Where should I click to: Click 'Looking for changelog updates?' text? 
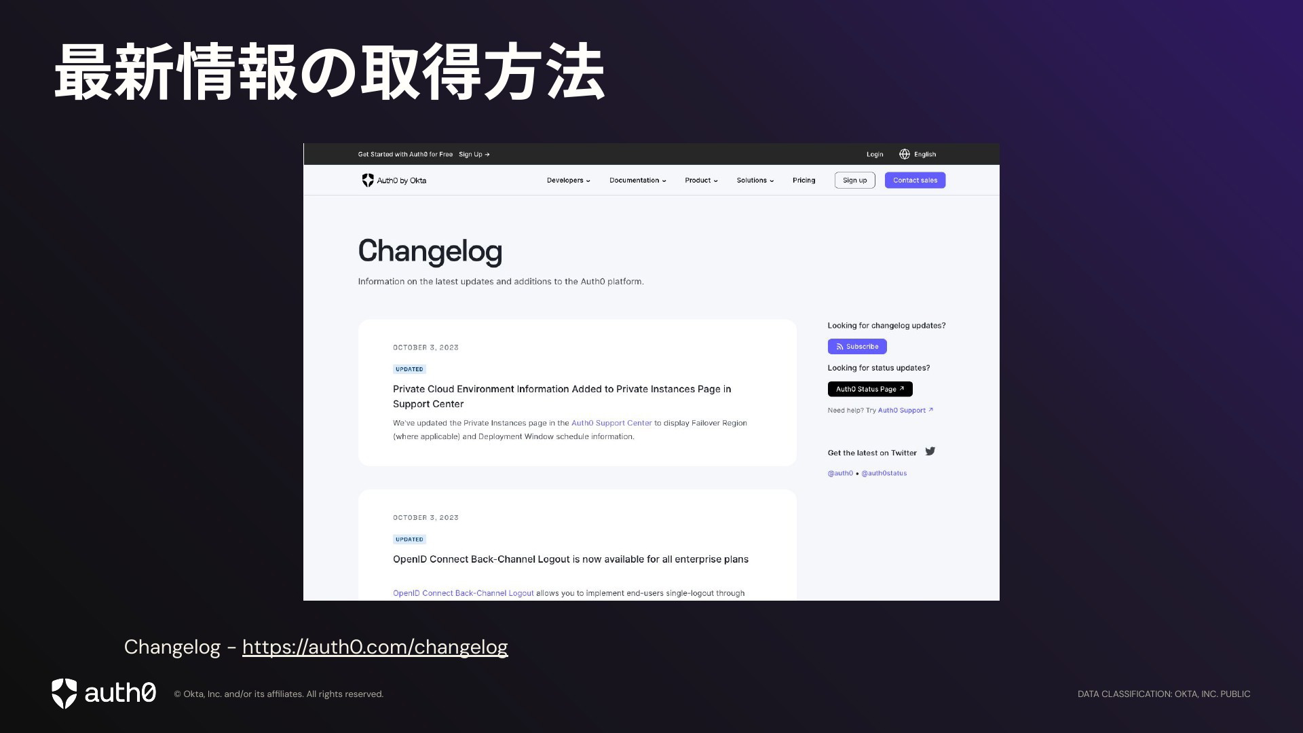(x=886, y=326)
